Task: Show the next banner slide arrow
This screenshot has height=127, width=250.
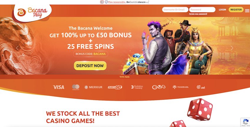Action: pos(232,48)
